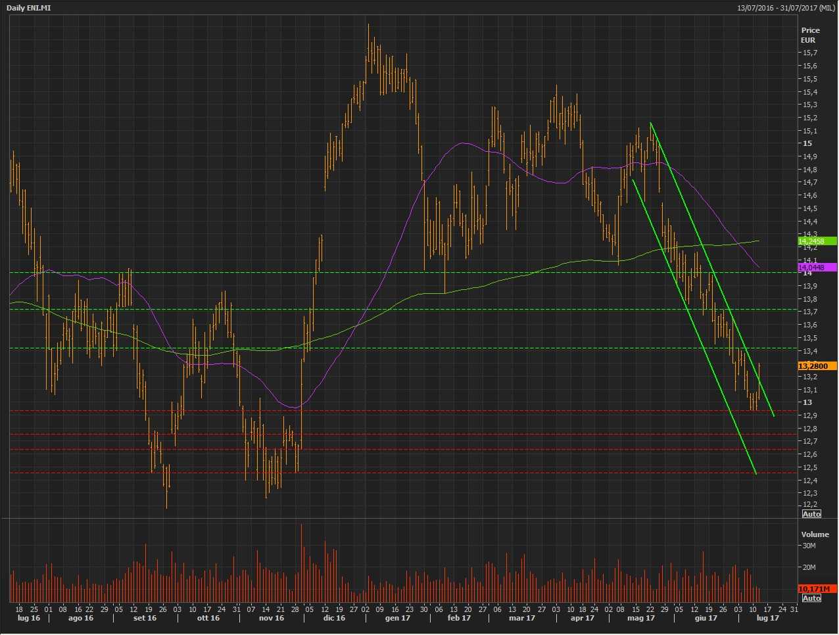The image size is (839, 635).
Task: Select the green 14,2458 moving average tag
Action: coord(817,241)
